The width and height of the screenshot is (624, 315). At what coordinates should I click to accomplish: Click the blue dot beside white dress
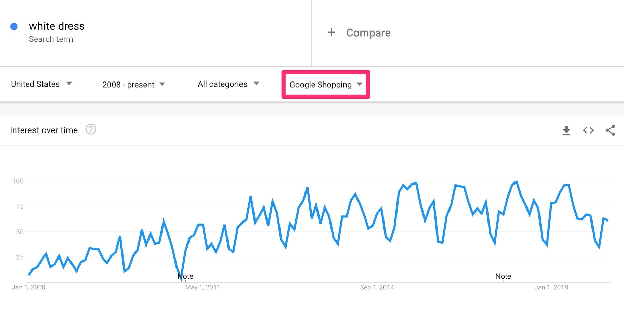(x=14, y=27)
